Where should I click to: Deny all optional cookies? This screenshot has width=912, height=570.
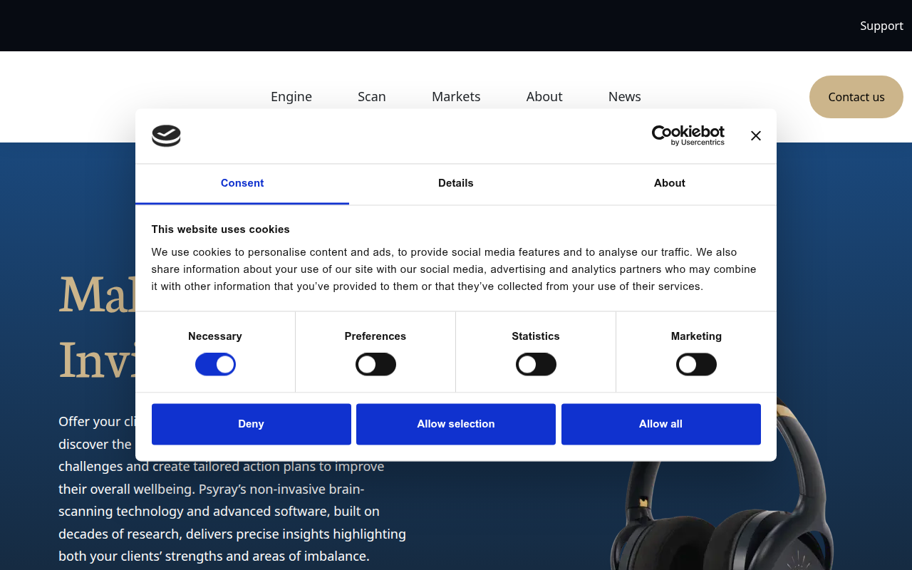tap(251, 424)
